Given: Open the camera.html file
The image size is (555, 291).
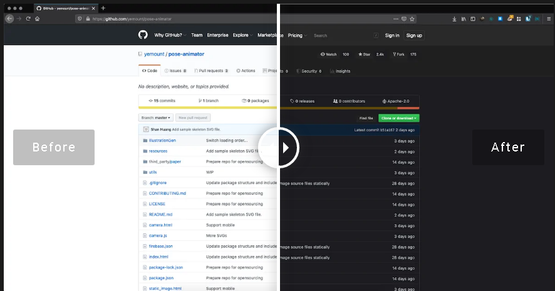Looking at the screenshot, I should tap(160, 225).
